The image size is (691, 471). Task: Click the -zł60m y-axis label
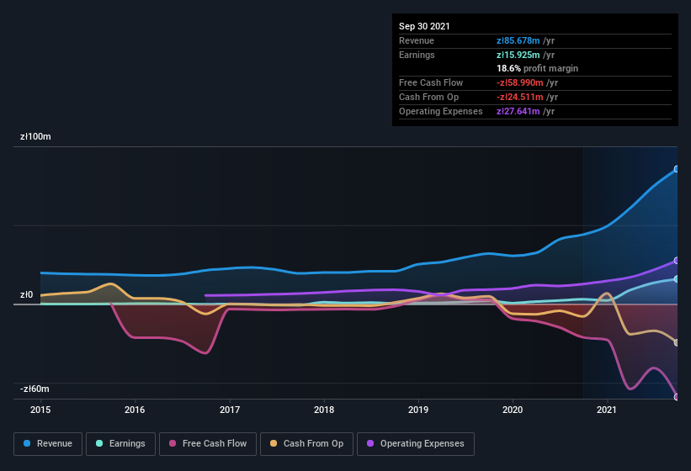point(35,389)
